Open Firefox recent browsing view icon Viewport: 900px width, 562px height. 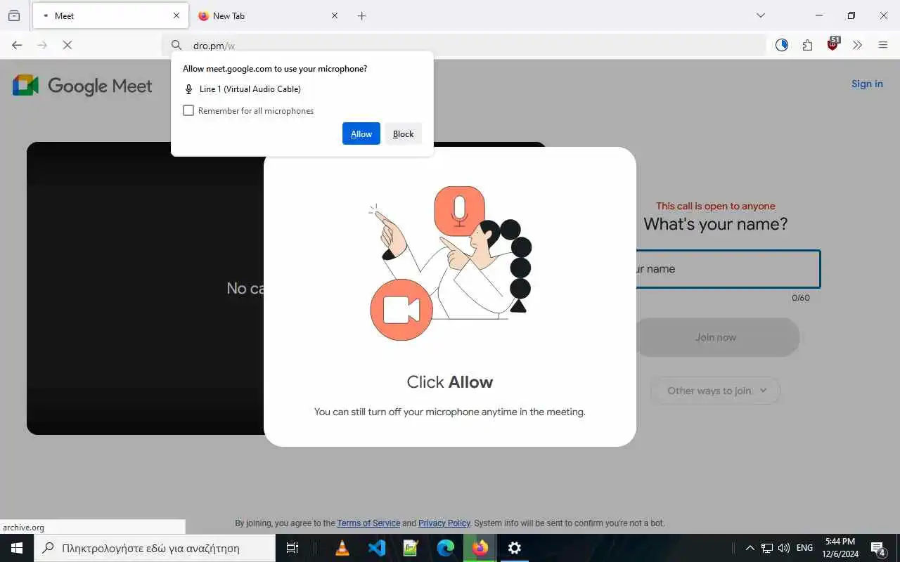tap(14, 15)
